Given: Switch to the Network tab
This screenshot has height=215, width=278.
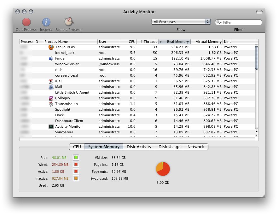Looking at the screenshot, I should [x=196, y=147].
